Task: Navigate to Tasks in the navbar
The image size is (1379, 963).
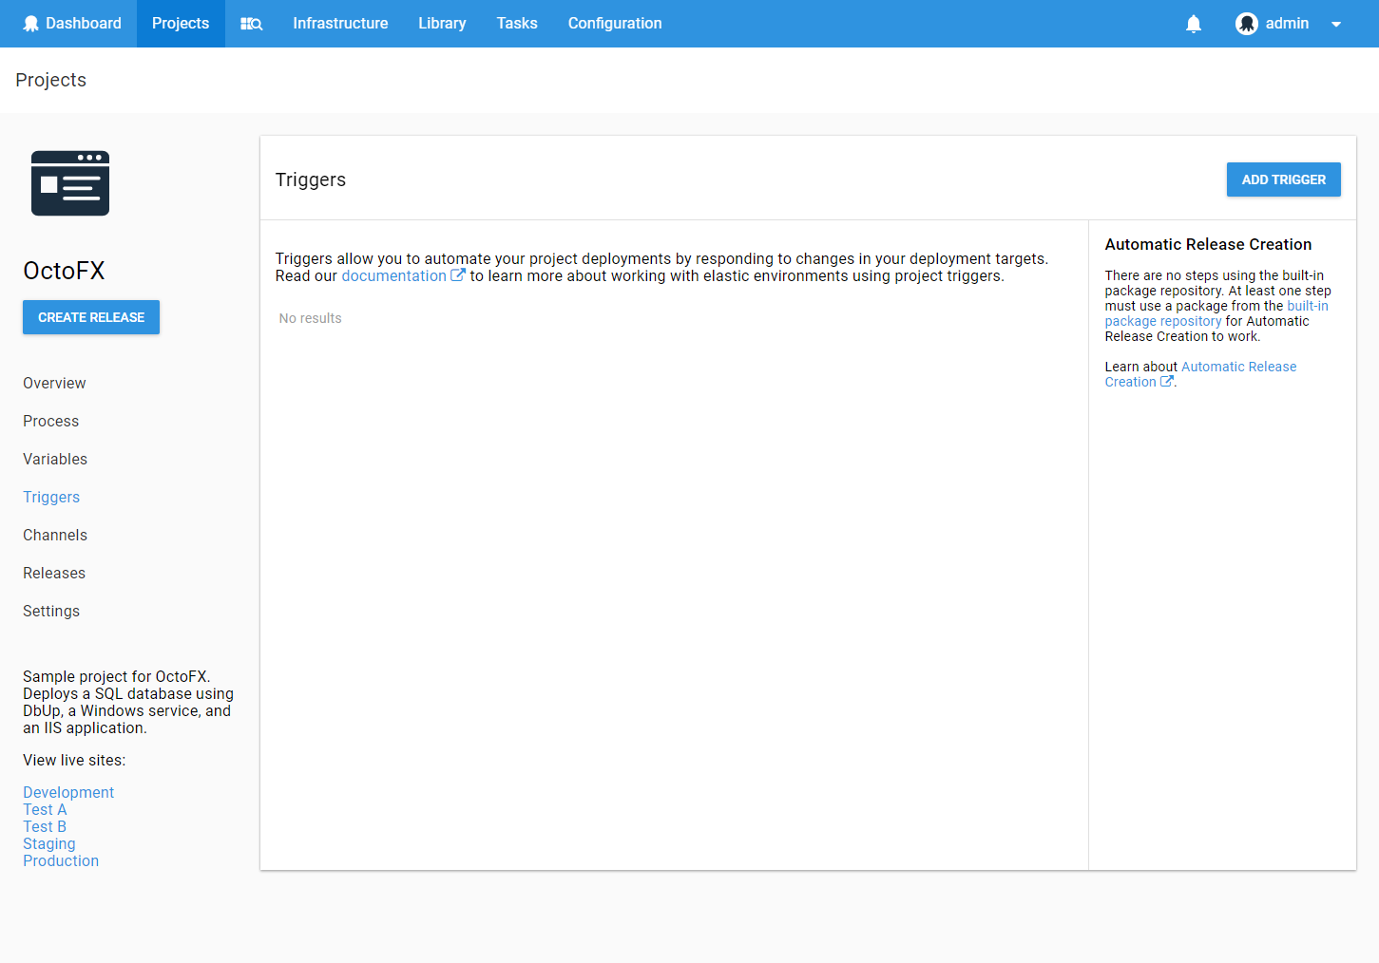Action: click(517, 24)
